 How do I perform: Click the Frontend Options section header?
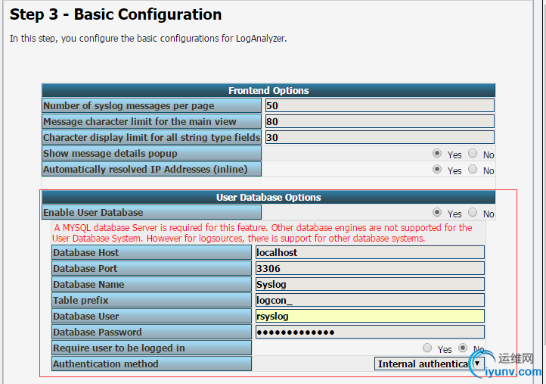tap(268, 90)
